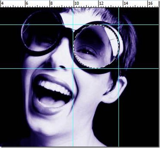Click the intersection of upper and left guides

coord(73,25)
